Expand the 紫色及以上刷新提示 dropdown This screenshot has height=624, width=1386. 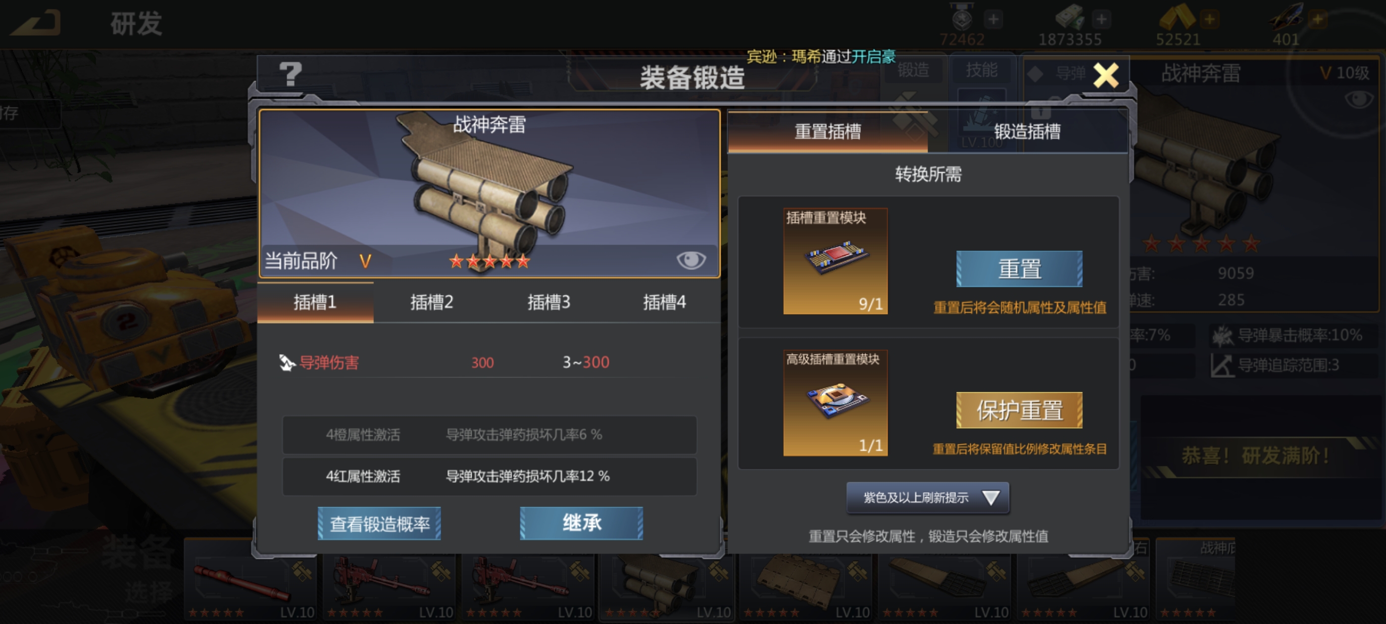[x=928, y=498]
